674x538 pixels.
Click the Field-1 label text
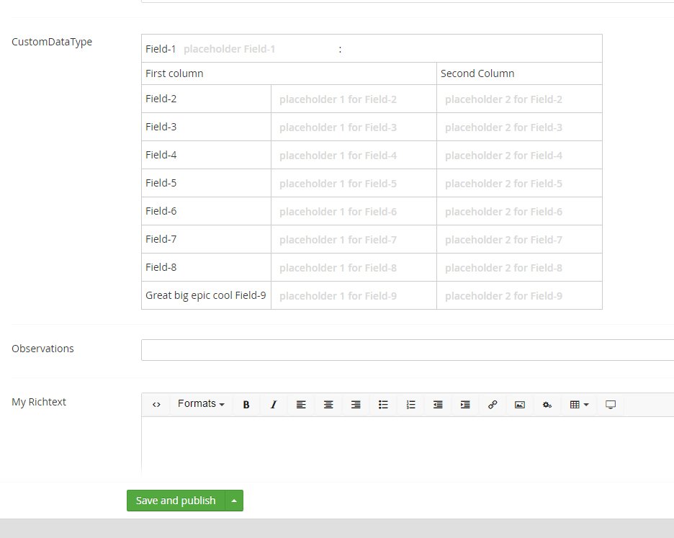coord(161,49)
